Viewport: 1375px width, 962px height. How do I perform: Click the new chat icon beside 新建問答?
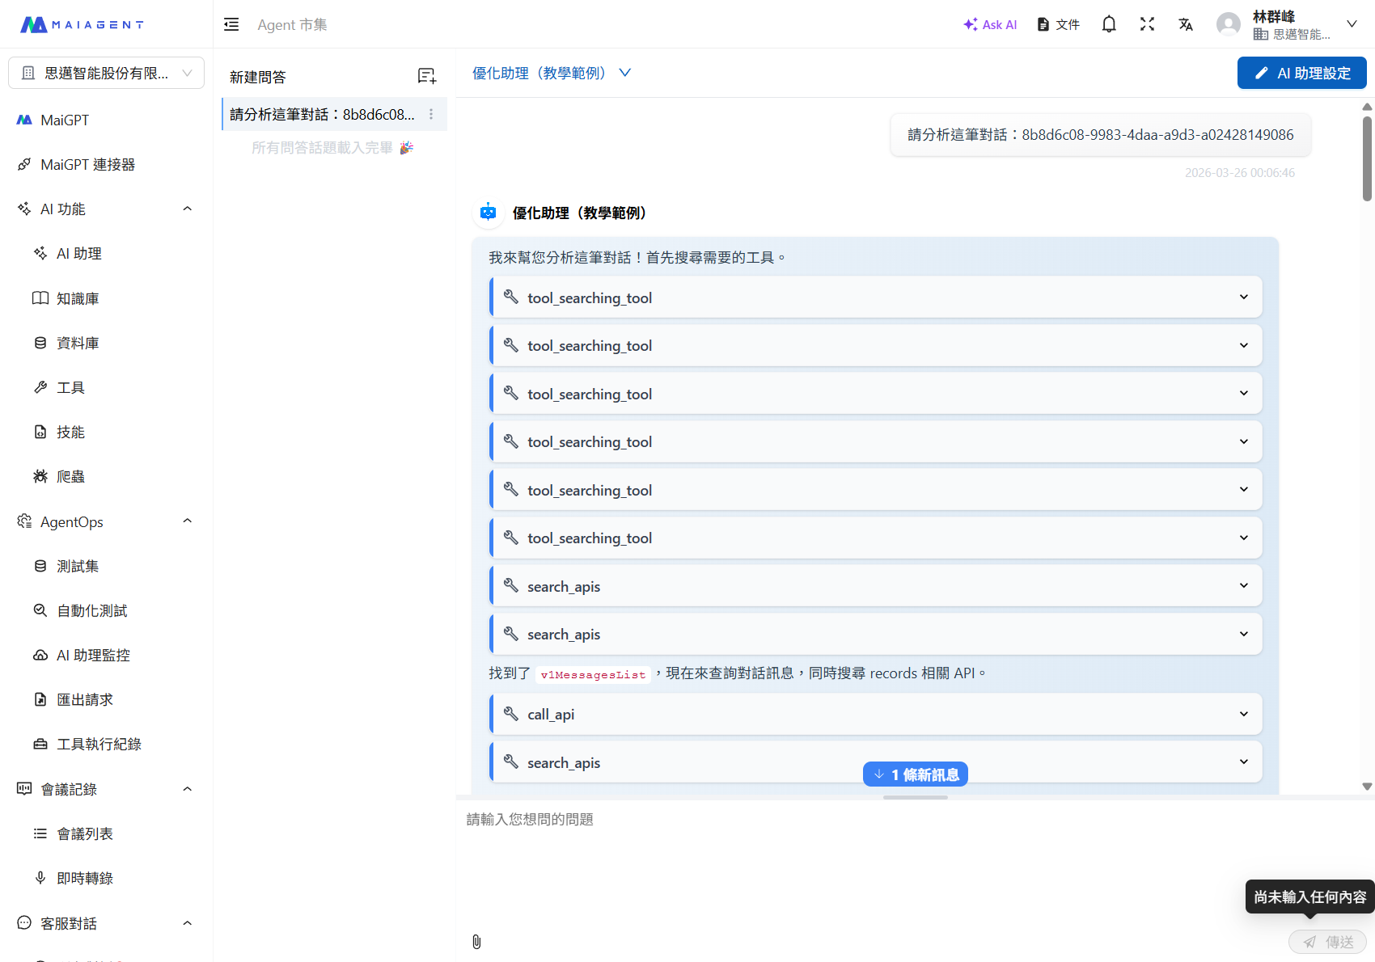[x=426, y=76]
